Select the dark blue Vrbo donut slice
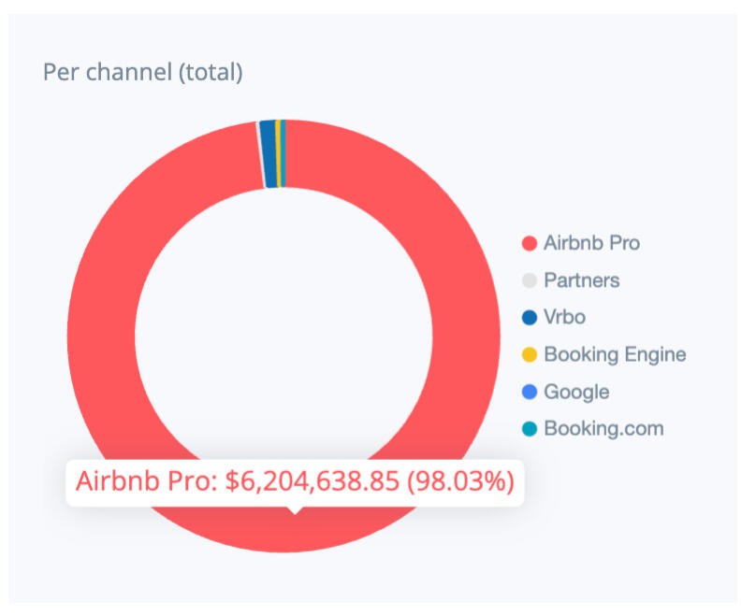This screenshot has height=616, width=756. coord(268,153)
